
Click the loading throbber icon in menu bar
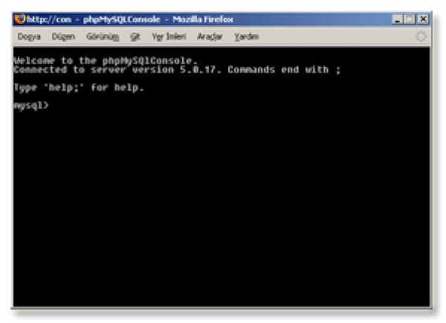(x=421, y=36)
